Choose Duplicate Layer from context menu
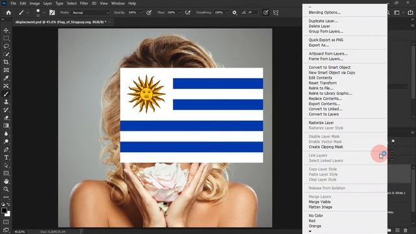Screen dimensions: 416x234 point(323,21)
